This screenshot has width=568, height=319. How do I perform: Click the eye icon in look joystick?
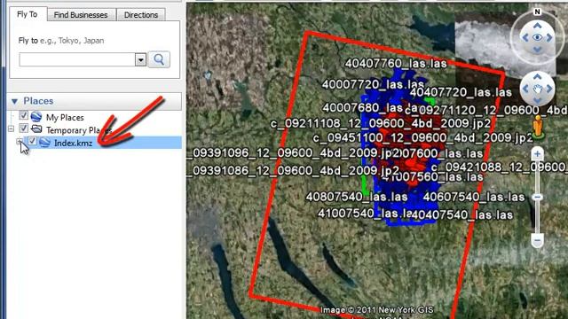pos(537,37)
